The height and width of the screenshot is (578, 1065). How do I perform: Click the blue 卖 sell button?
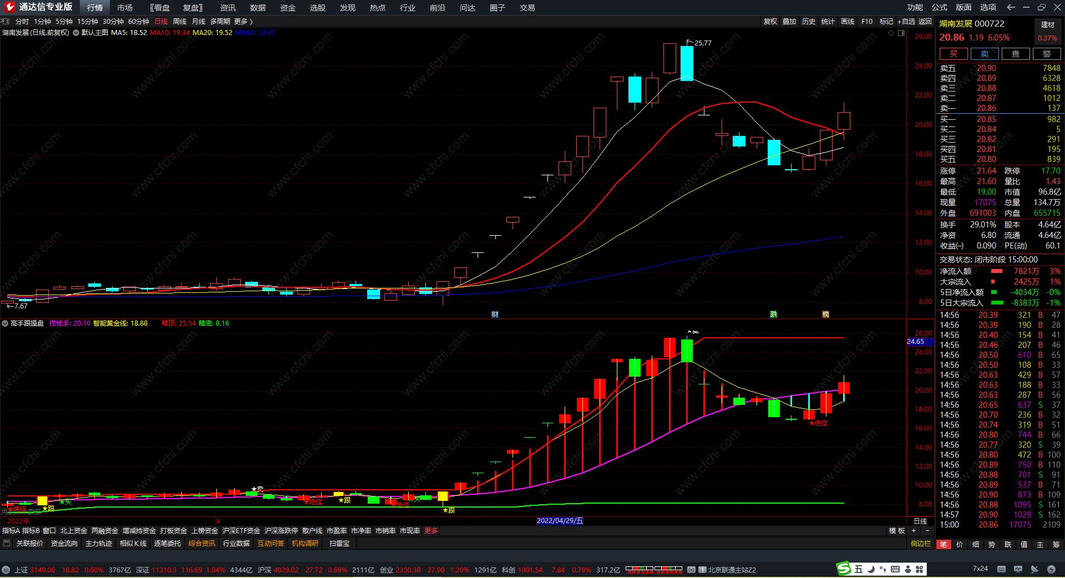(x=985, y=54)
